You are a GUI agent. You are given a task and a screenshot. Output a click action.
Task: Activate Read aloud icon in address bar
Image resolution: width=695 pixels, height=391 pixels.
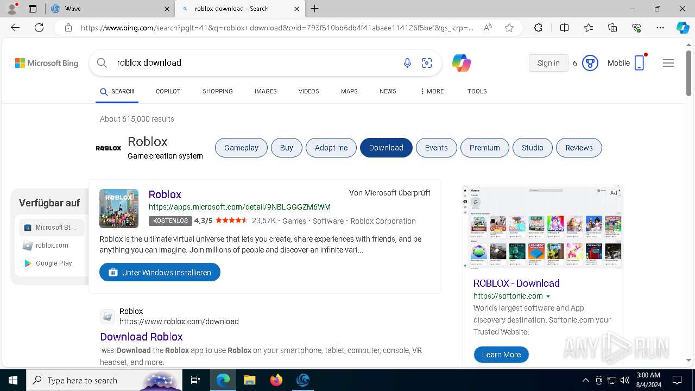(488, 28)
